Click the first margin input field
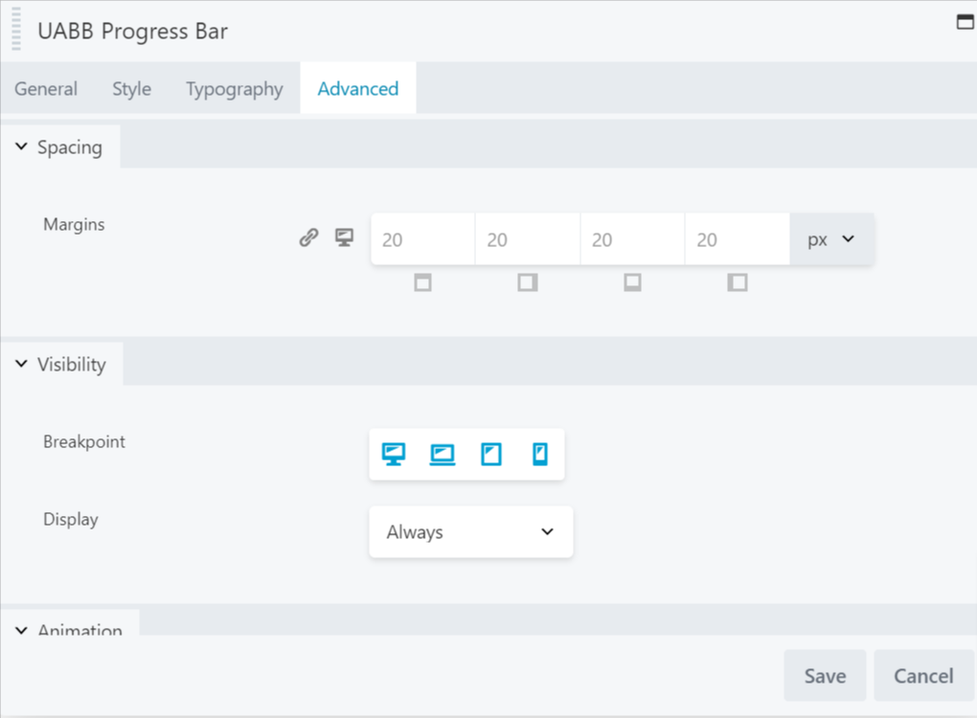This screenshot has height=718, width=977. [422, 239]
